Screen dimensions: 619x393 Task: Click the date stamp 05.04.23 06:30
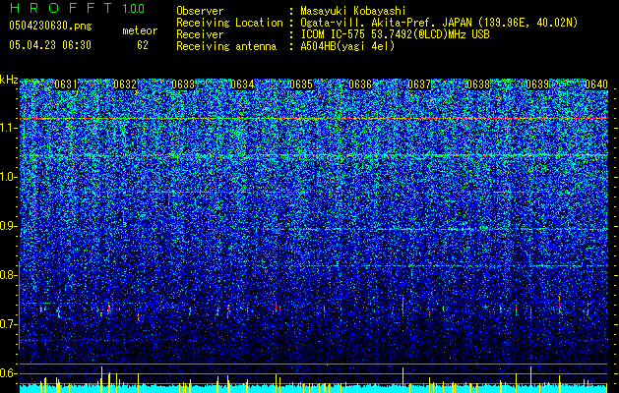[50, 45]
